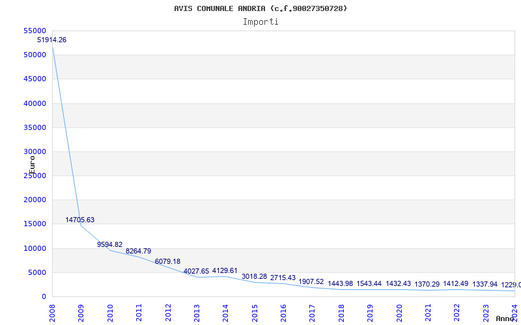This screenshot has height=325, width=521.
Task: Click the 10000 y-axis tick label
Action: tap(35, 248)
